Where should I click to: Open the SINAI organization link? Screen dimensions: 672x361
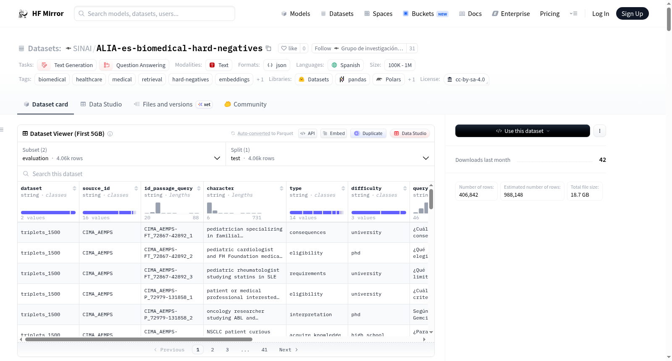[82, 49]
